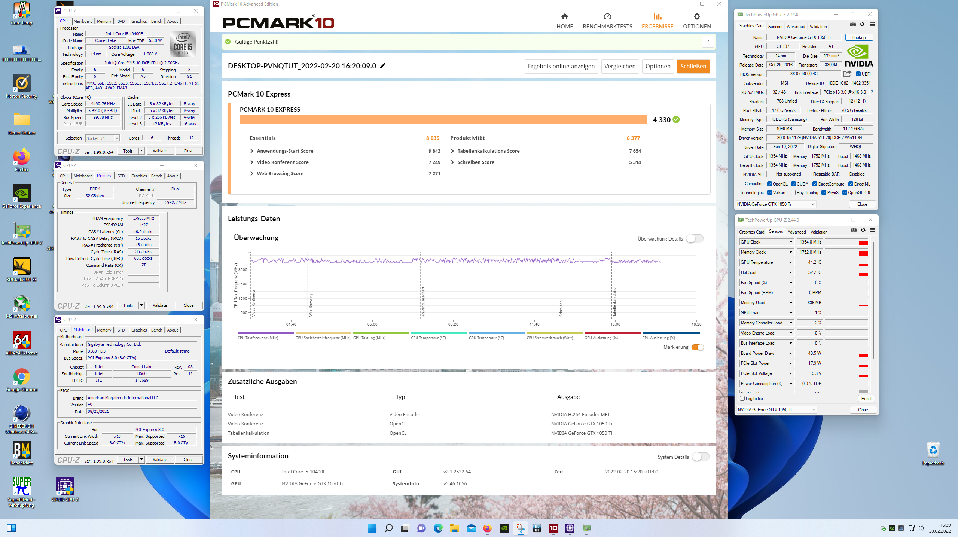Expand Video Konferenz Score row
Image resolution: width=958 pixels, height=537 pixels.
click(251, 162)
